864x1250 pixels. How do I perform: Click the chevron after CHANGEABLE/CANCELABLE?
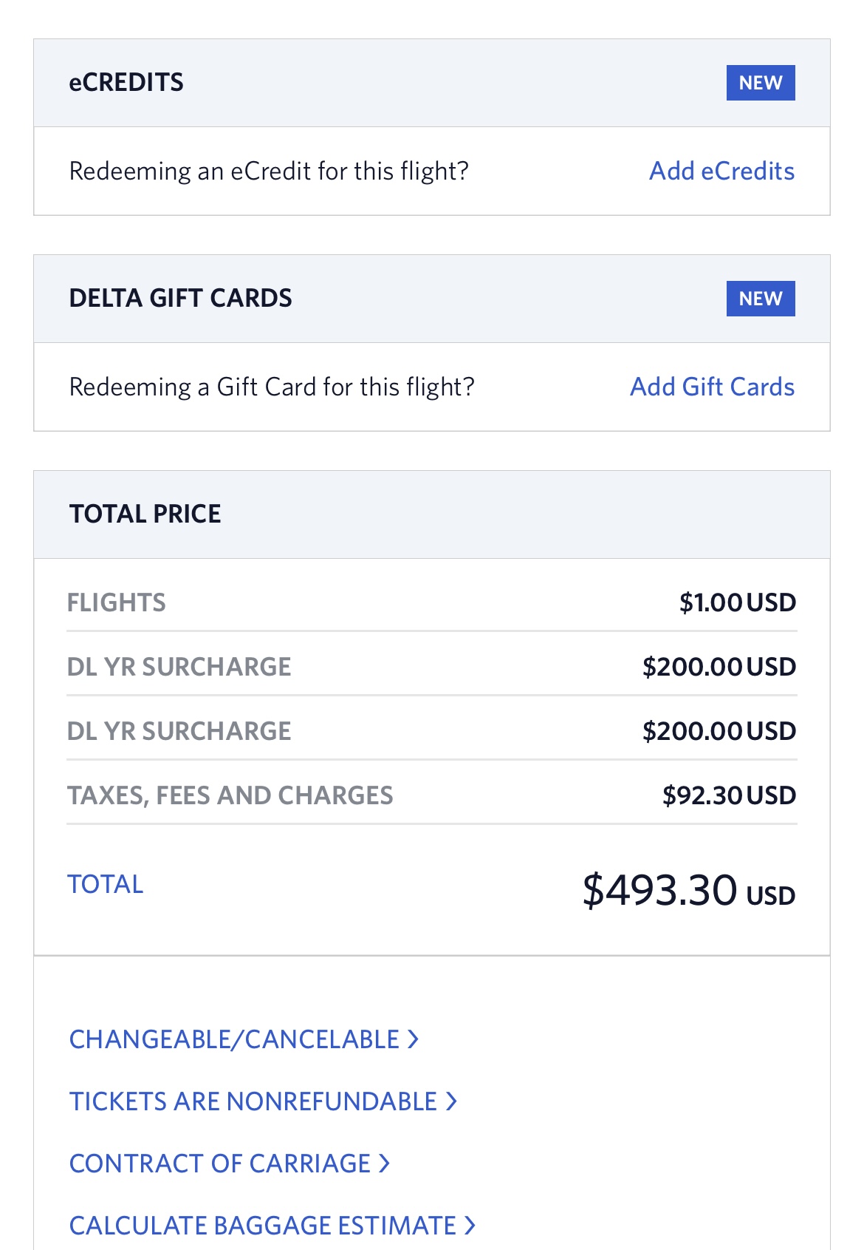pos(414,1039)
